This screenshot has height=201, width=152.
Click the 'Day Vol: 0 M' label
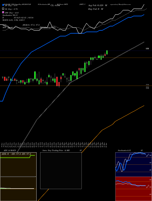click(95, 9)
